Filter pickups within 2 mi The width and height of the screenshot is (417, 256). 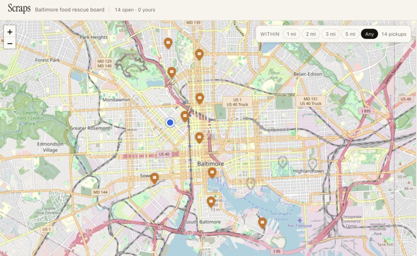(x=310, y=34)
